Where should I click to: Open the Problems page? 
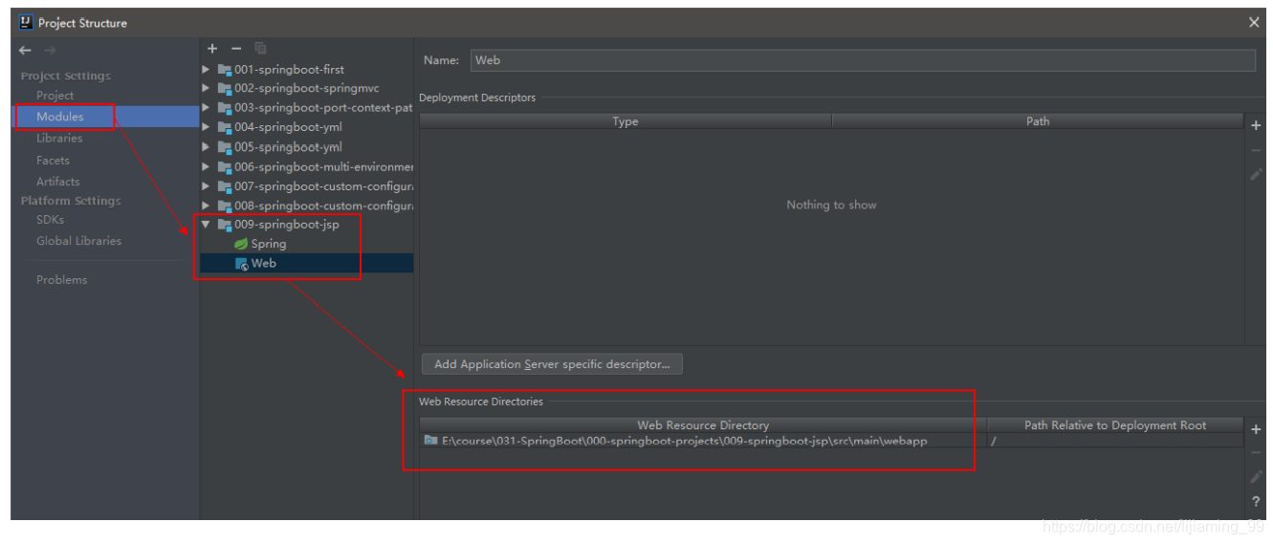pyautogui.click(x=61, y=280)
